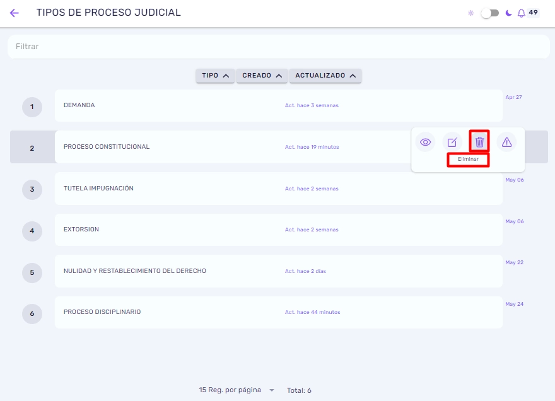Select row number 5 badge

pos(32,272)
